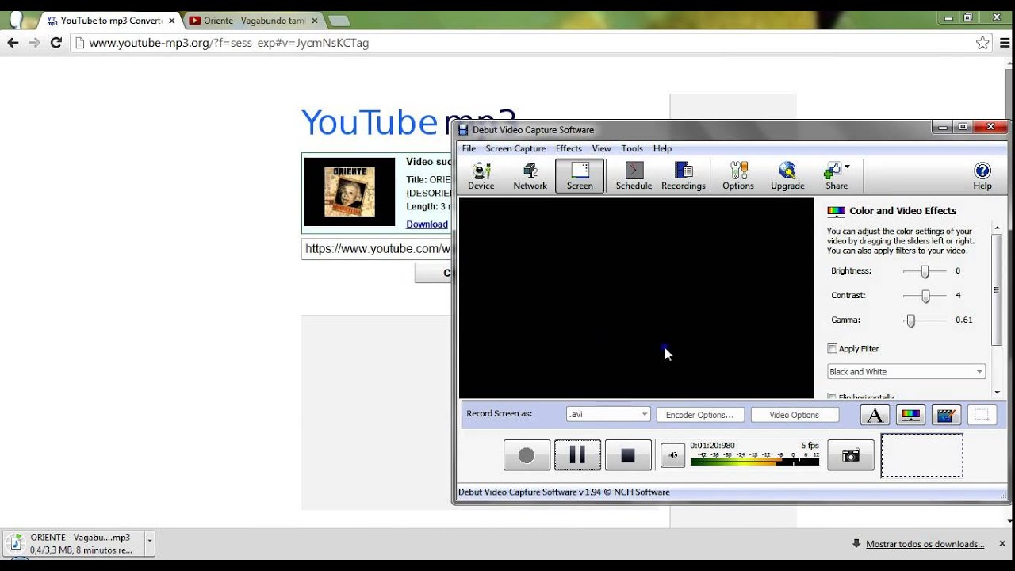Open the Tools menu
1015x571 pixels.
(632, 148)
